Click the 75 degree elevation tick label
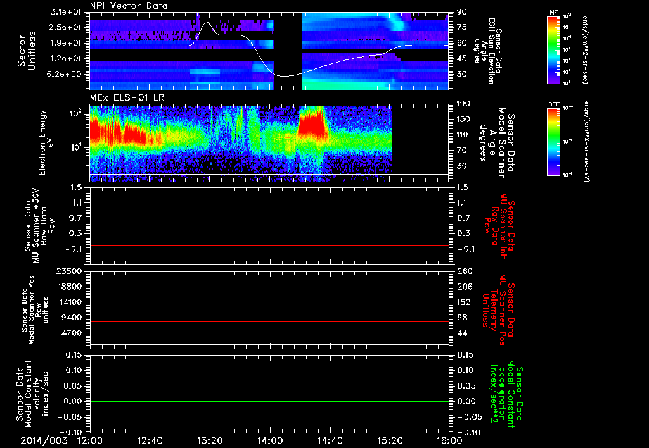The image size is (649, 448). click(461, 27)
